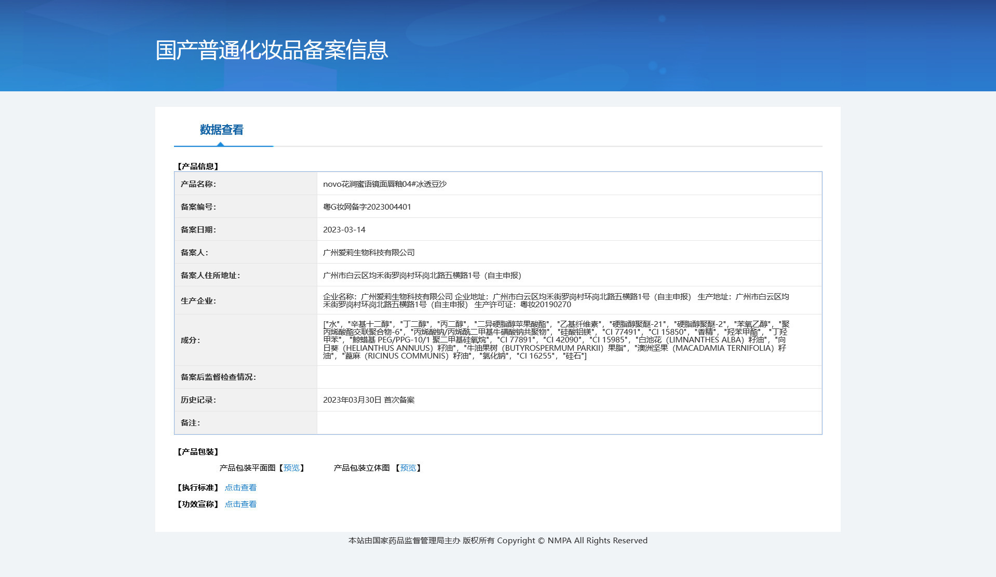Viewport: 996px width, 577px height.
Task: Click the 产品名称 row label
Action: pos(198,184)
